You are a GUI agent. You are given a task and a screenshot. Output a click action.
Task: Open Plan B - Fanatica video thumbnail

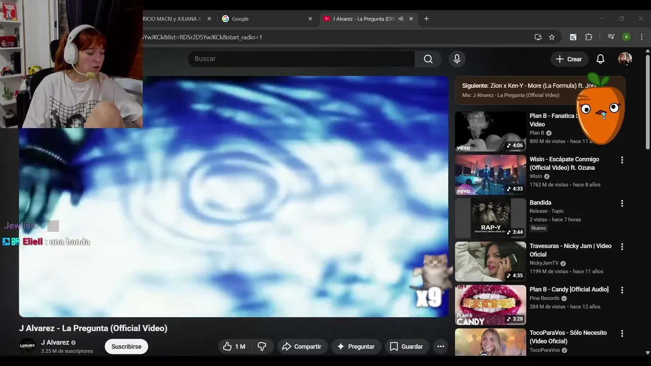[x=490, y=132]
